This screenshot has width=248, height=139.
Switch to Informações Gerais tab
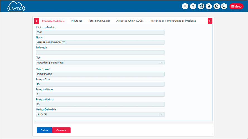tap(53, 21)
